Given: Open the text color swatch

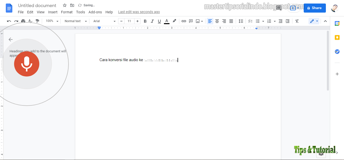Looking at the screenshot, I should 166,21.
